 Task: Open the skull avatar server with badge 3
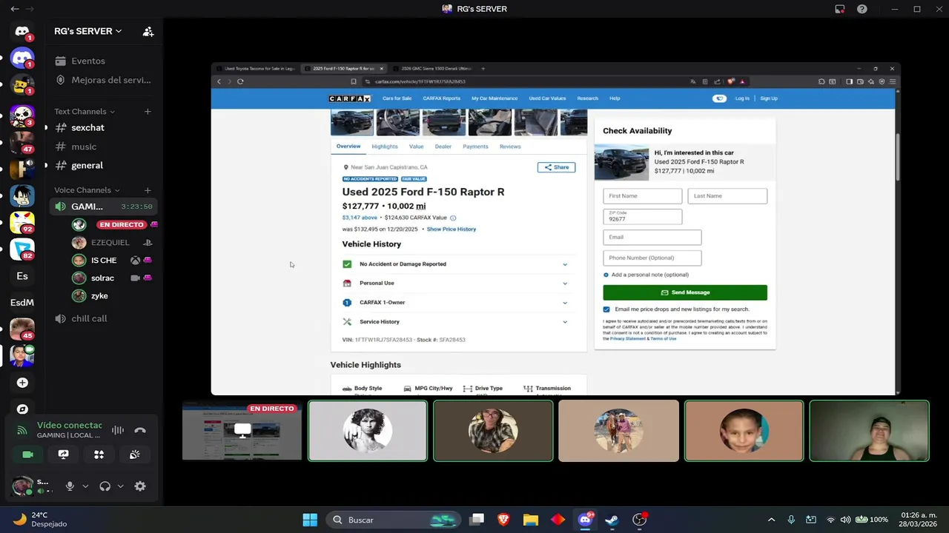(22, 115)
